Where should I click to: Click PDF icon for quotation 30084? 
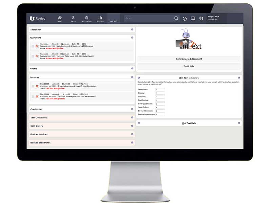coord(37,46)
